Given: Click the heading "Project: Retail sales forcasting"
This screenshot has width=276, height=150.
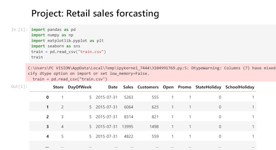Looking at the screenshot, I should pos(95,13).
